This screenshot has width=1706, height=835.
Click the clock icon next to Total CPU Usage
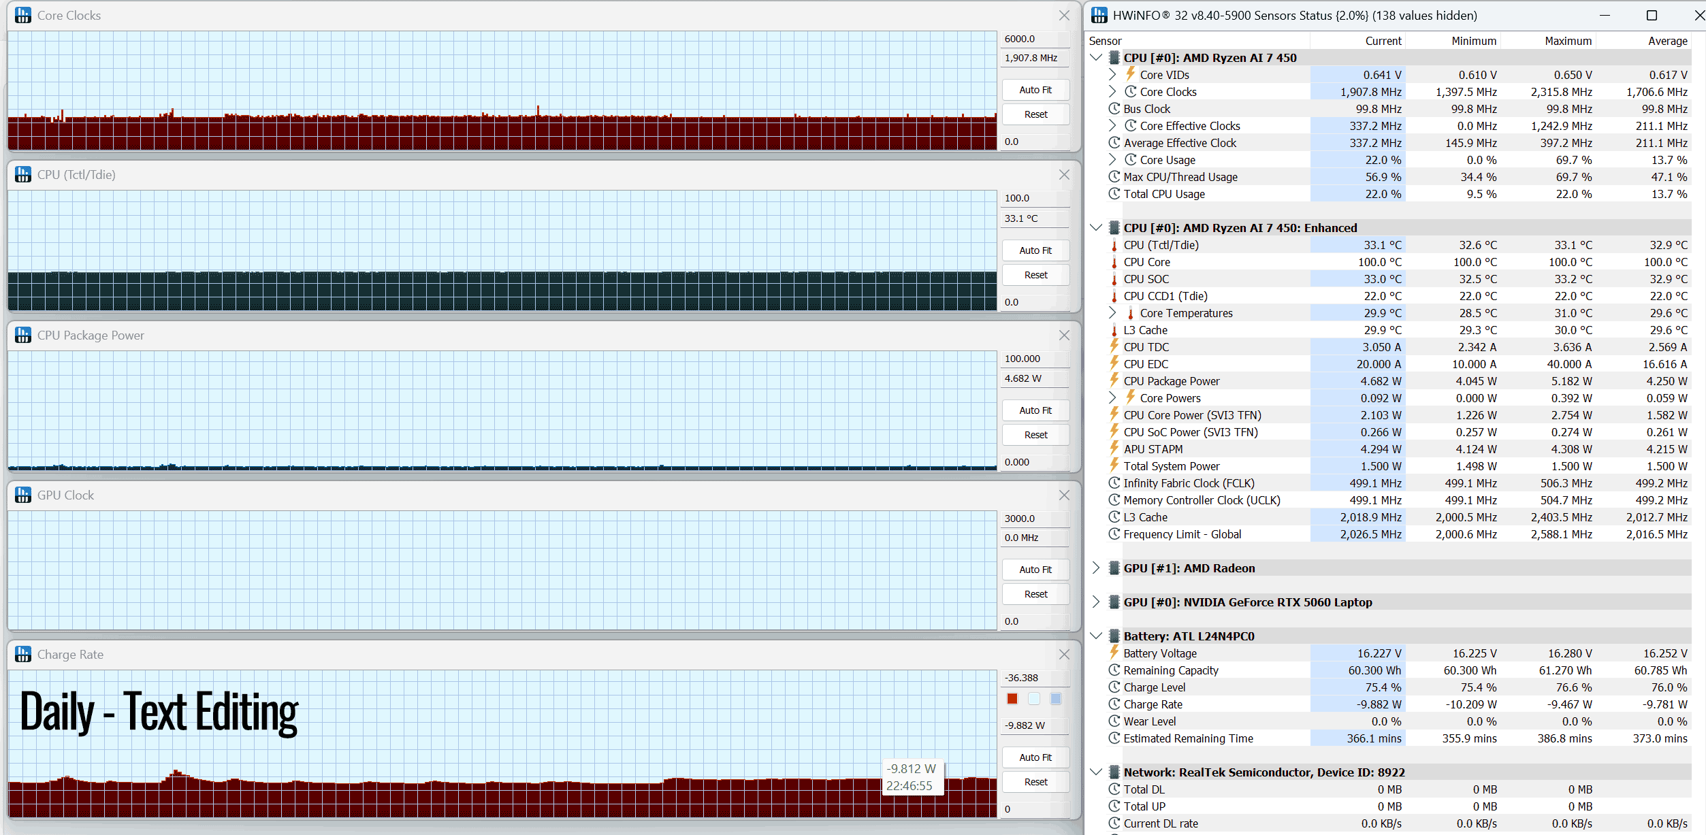pos(1114,194)
